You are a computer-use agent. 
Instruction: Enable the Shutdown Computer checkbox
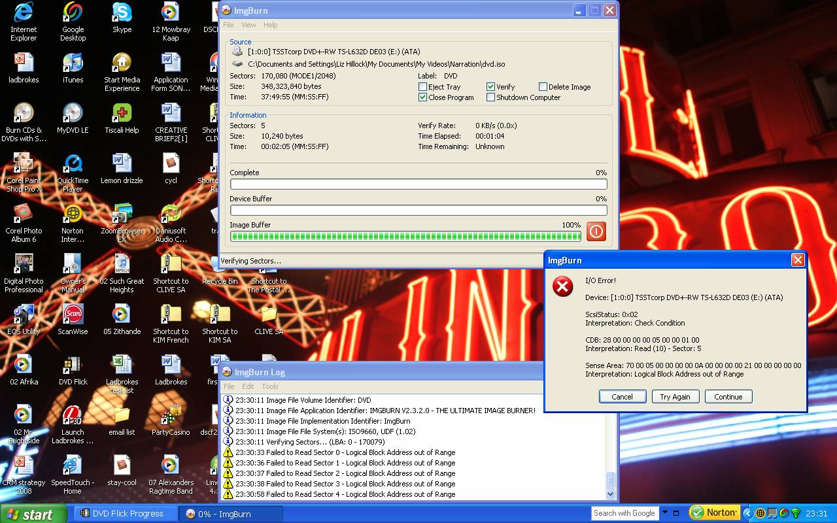[x=490, y=97]
